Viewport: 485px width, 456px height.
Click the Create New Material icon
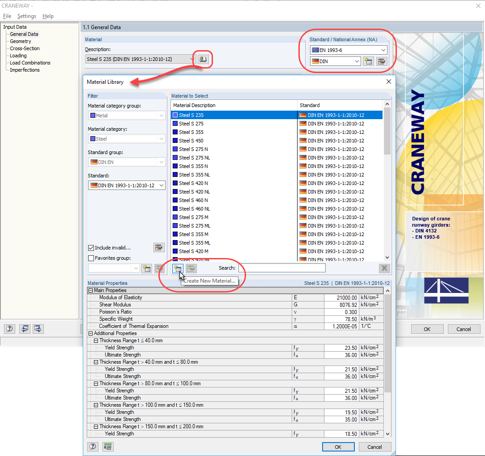pos(178,268)
